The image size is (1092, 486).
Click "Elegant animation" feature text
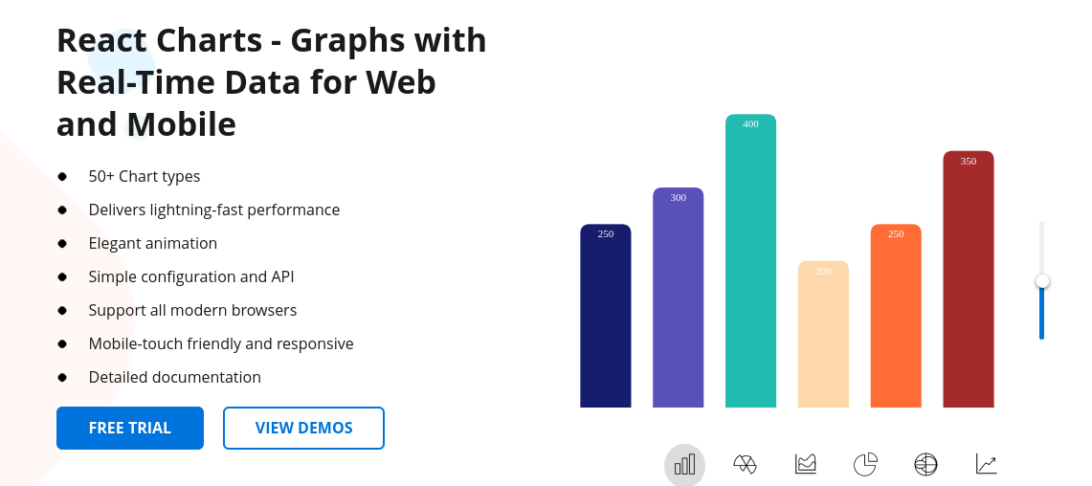click(153, 243)
